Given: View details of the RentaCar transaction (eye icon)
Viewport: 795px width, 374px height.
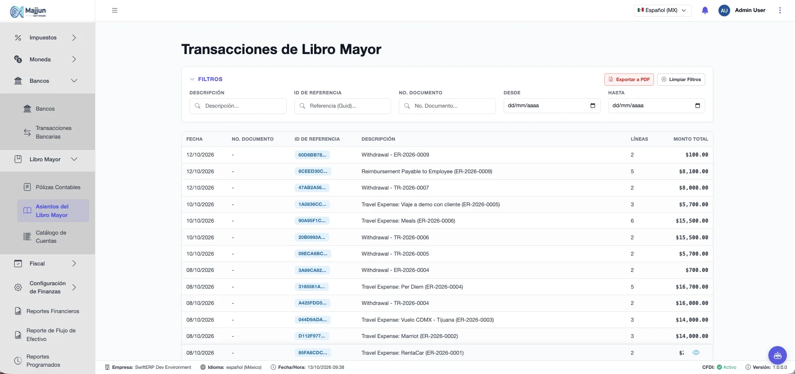Looking at the screenshot, I should coord(696,353).
